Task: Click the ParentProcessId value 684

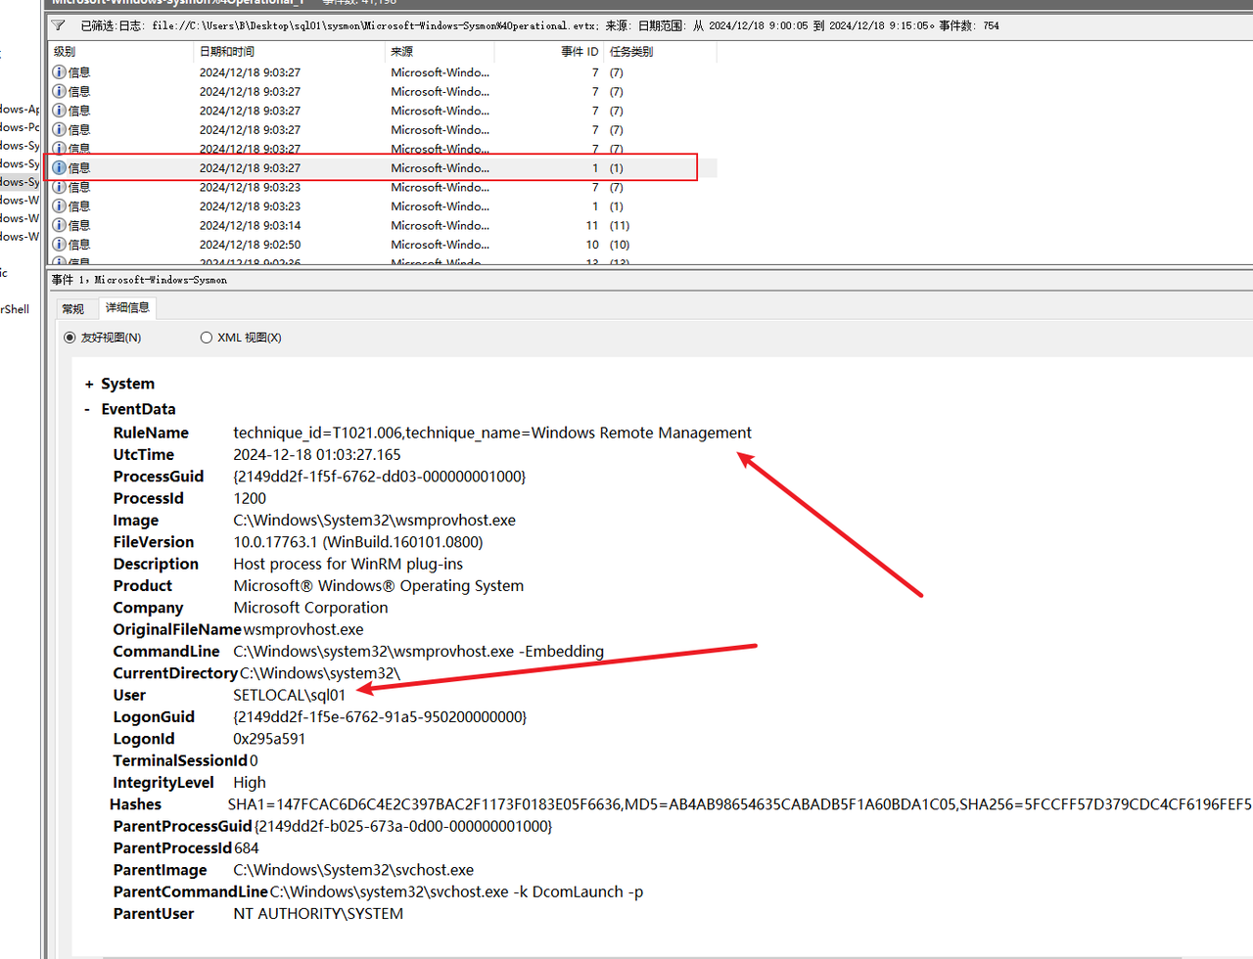Action: 247,848
